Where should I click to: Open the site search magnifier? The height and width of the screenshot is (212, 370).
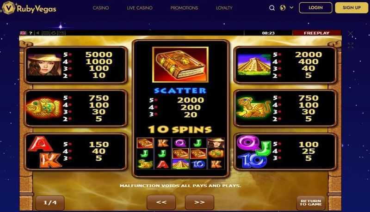point(272,8)
